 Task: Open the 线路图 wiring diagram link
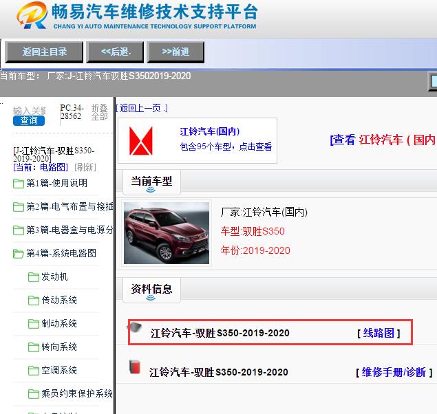[x=379, y=333]
